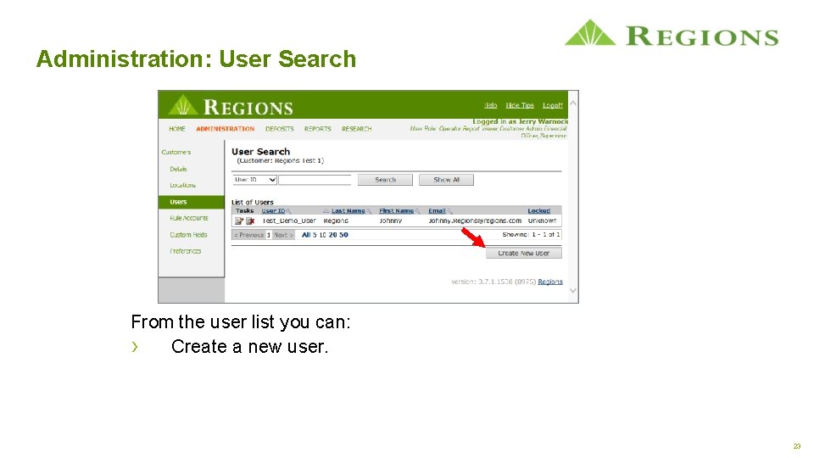Viewport: 814px width, 458px height.
Task: Click the Next page button
Action: [x=283, y=235]
